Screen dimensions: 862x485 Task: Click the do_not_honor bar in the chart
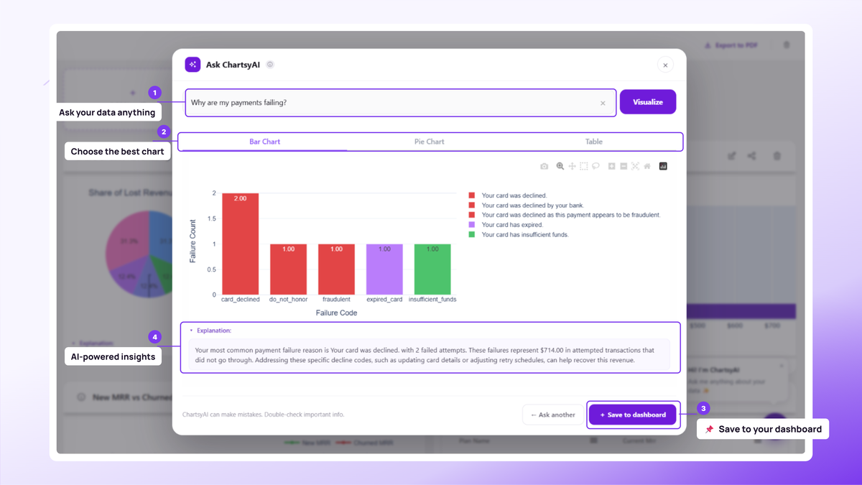tap(288, 269)
